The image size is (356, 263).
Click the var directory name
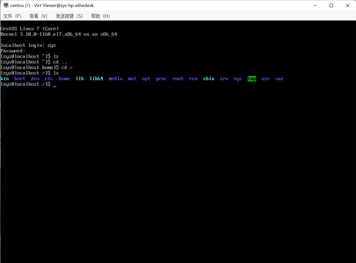point(279,79)
